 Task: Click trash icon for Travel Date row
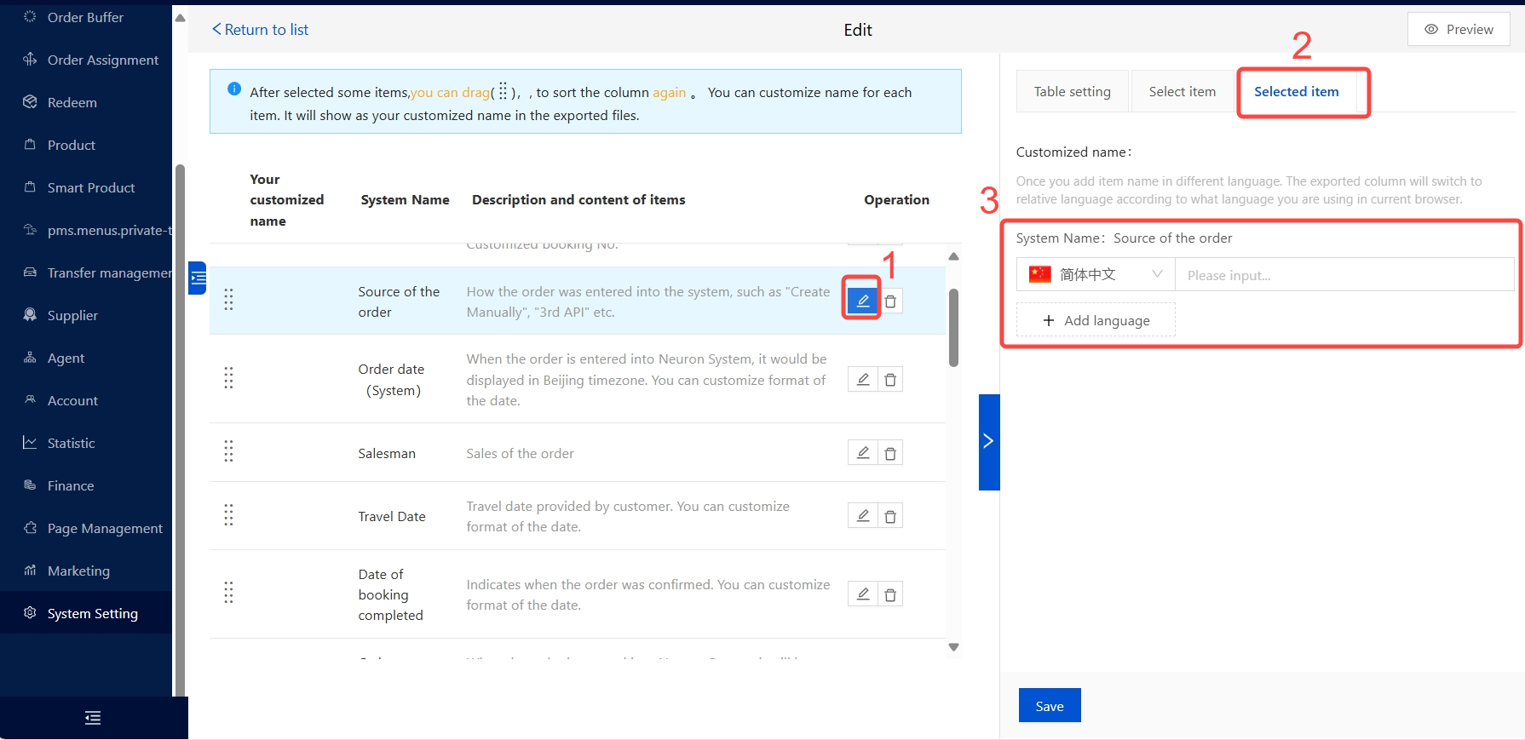tap(890, 516)
